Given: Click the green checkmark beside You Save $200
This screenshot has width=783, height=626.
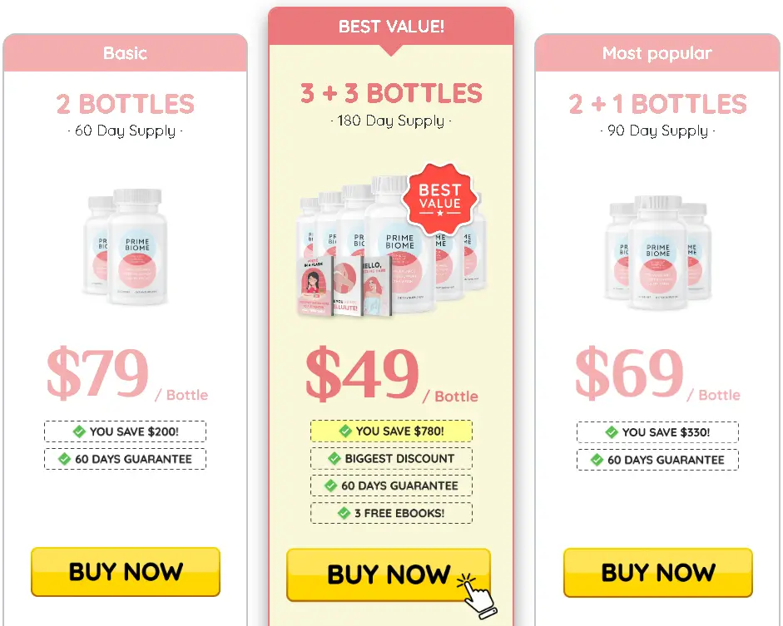Looking at the screenshot, I should (x=79, y=431).
